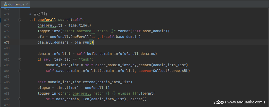The width and height of the screenshot is (269, 107).
Task: Click line number 687 in the gutter
Action: pyautogui.click(x=7, y=88)
